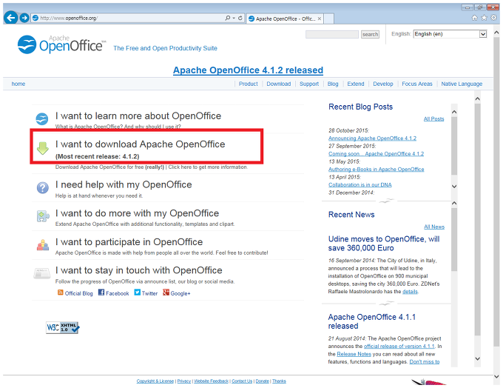Click blog posts scrollbar down arrow
This screenshot has width=503, height=388.
pos(454,187)
